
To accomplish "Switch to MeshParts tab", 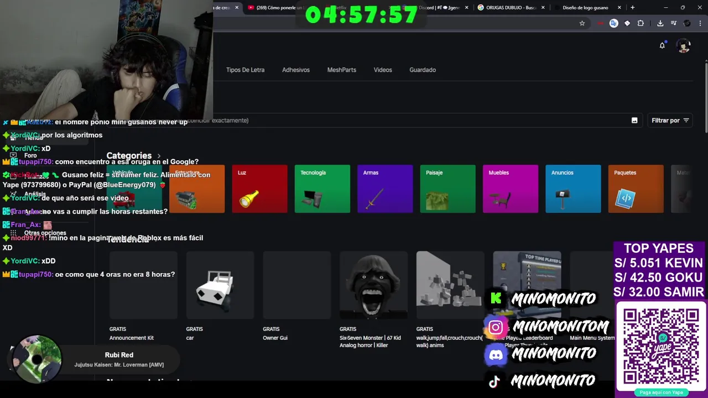I will coord(341,70).
